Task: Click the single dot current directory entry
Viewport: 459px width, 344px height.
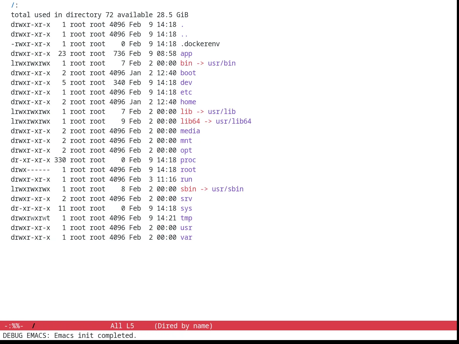Action: click(182, 25)
